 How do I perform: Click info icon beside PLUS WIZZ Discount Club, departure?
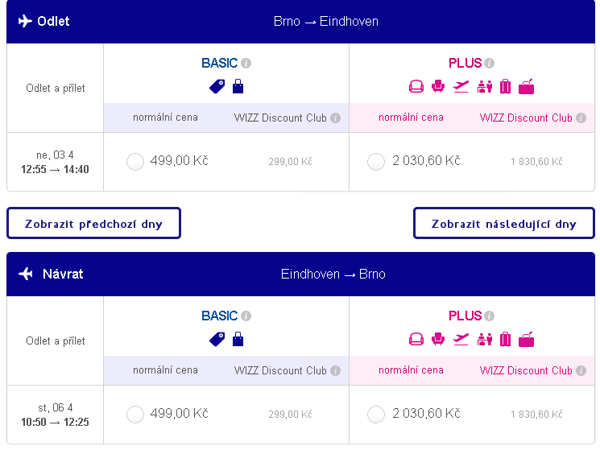(581, 118)
